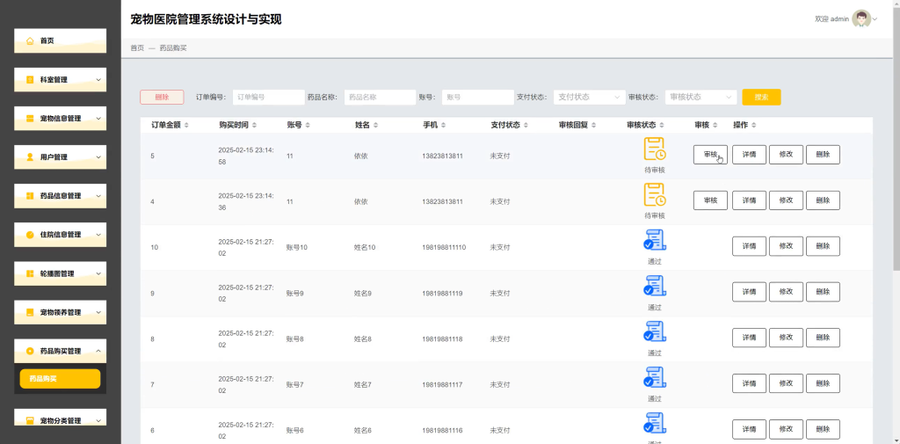Expand 住院信息管理 menu chevron
The height and width of the screenshot is (444, 900).
(x=98, y=235)
